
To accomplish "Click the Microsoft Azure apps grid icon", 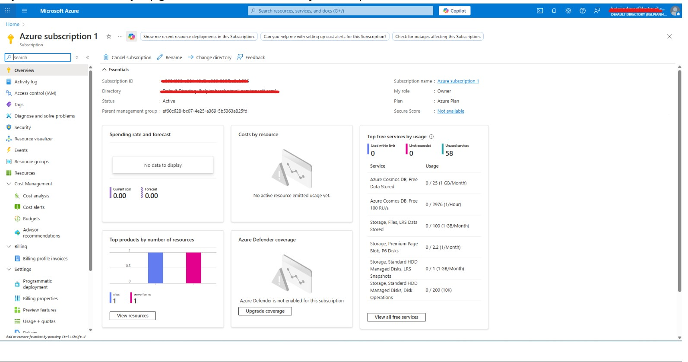I will 7,11.
